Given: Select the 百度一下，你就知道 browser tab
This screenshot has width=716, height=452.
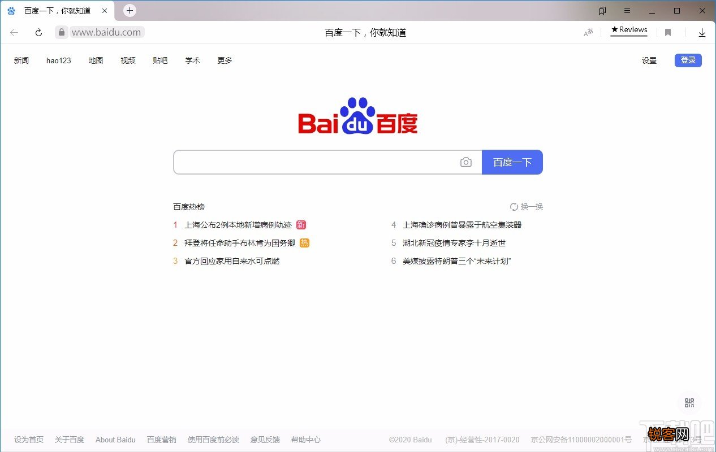Looking at the screenshot, I should (57, 11).
